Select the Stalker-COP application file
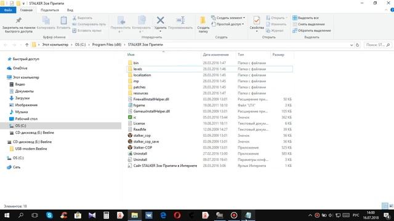394x221 pixels. coord(142,147)
